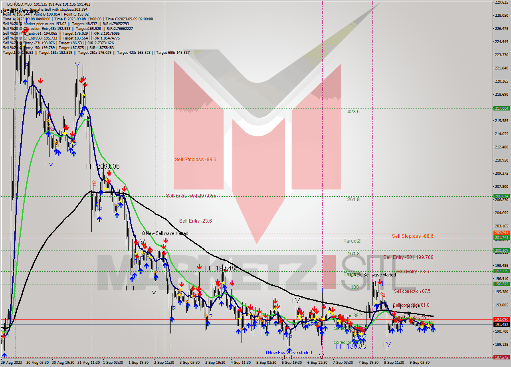Click the green 200.209 price tag
The width and height of the screenshot is (511, 367).
click(501, 251)
